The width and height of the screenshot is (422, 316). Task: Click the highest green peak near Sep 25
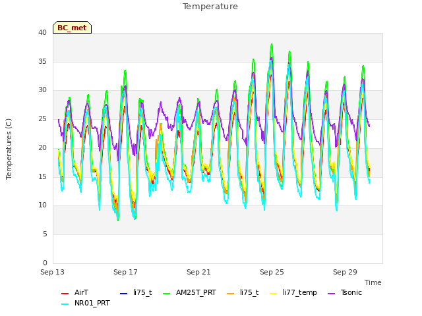pos(272,44)
